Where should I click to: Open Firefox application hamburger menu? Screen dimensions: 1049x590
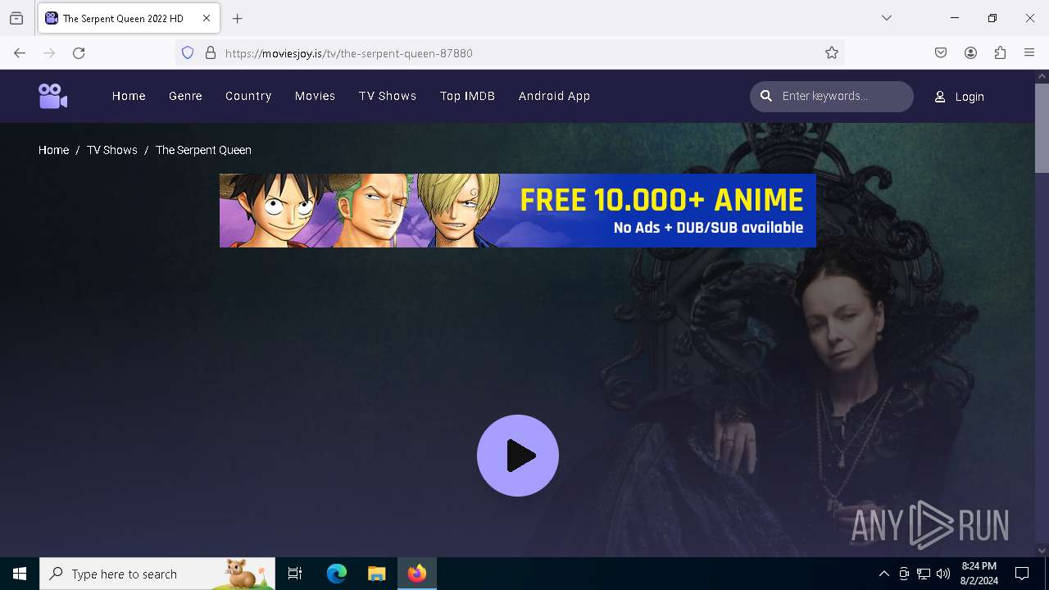point(1029,53)
